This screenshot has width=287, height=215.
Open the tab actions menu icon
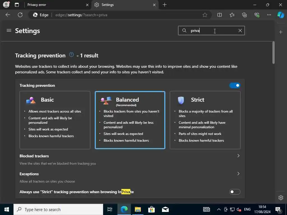[x=17, y=5]
